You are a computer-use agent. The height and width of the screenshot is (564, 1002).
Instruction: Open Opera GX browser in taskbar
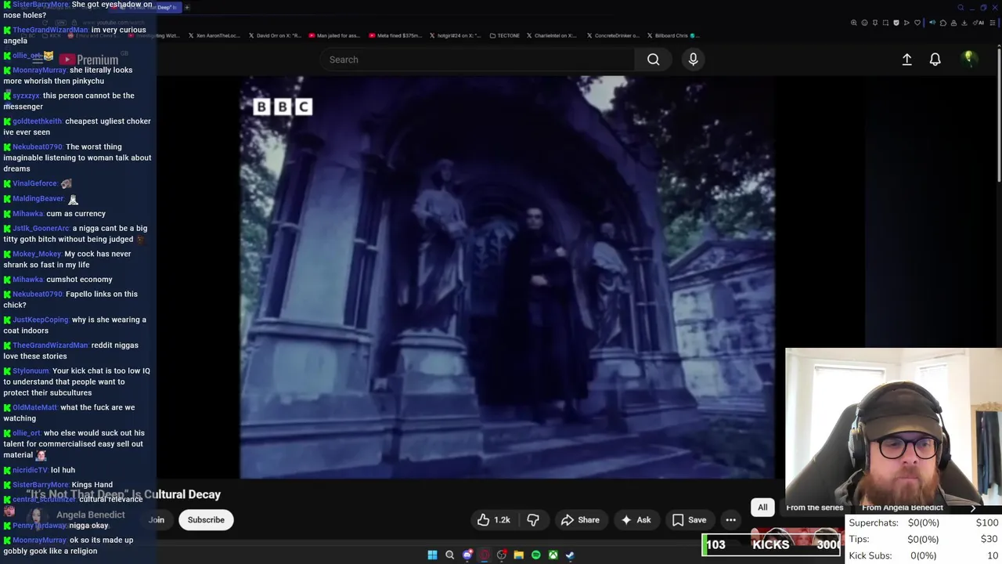(485, 555)
